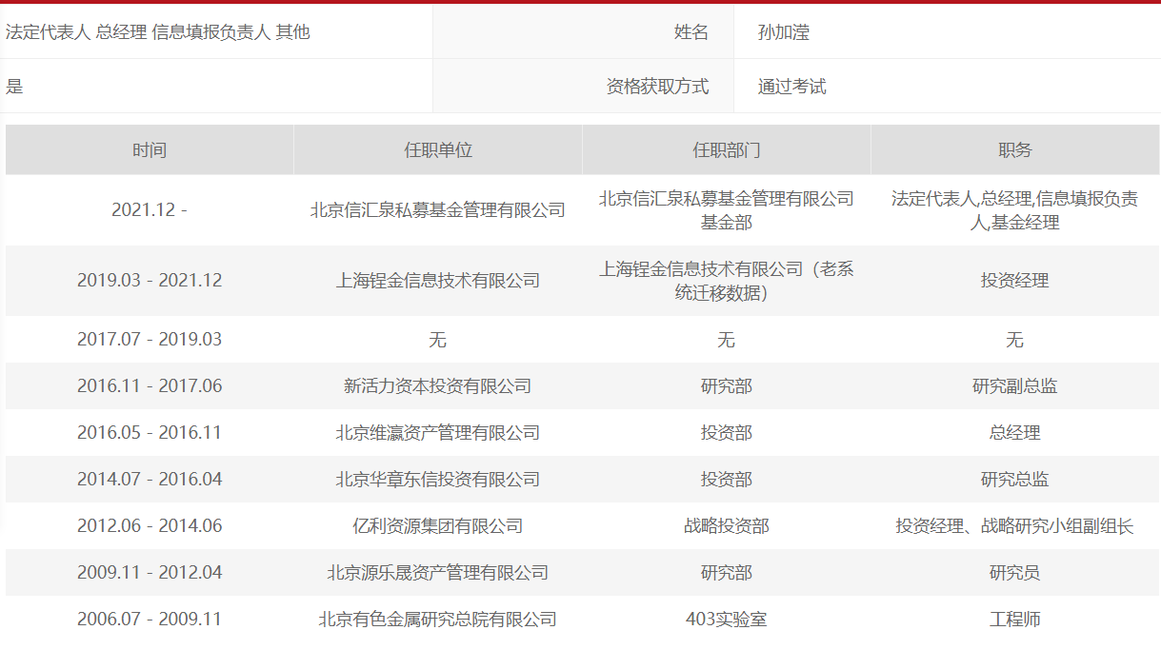Click the 时间 column header
Image resolution: width=1161 pixels, height=650 pixels.
[150, 150]
